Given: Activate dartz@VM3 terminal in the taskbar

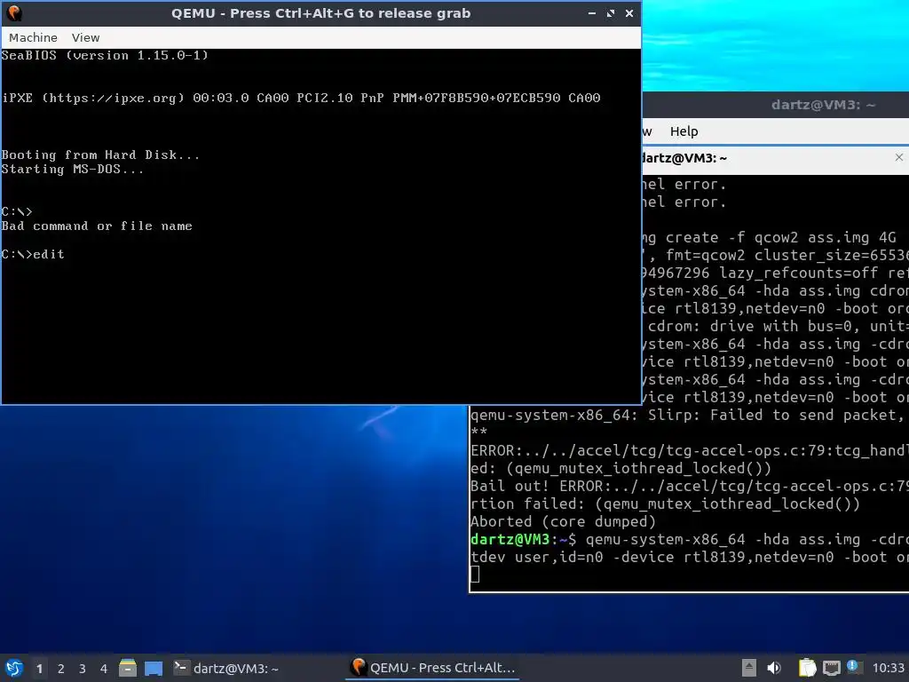Looking at the screenshot, I should click(x=226, y=668).
